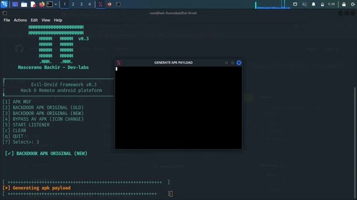Open the Actions menu
Screen dimensions: 357x200
coord(20,20)
